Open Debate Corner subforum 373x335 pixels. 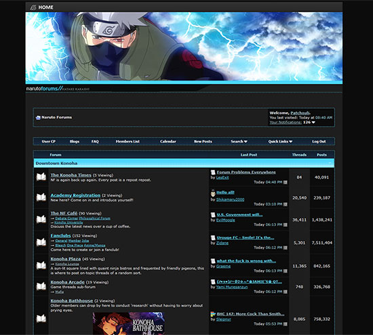point(66,219)
